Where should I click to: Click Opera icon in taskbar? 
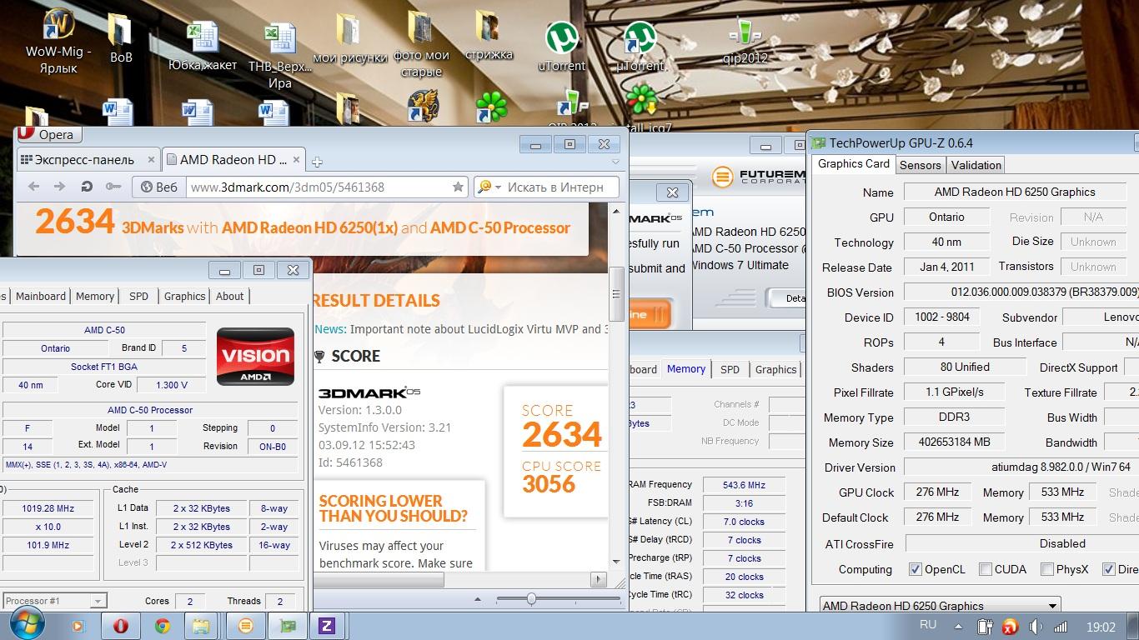coord(121,626)
